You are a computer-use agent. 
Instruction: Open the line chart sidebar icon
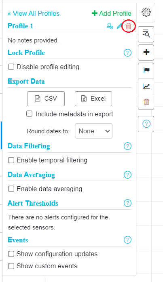coord(146,86)
